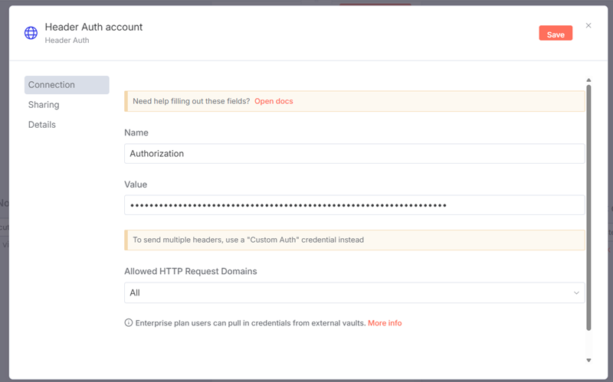Follow the Open docs link
Screen dimensions: 613x382
click(274, 101)
